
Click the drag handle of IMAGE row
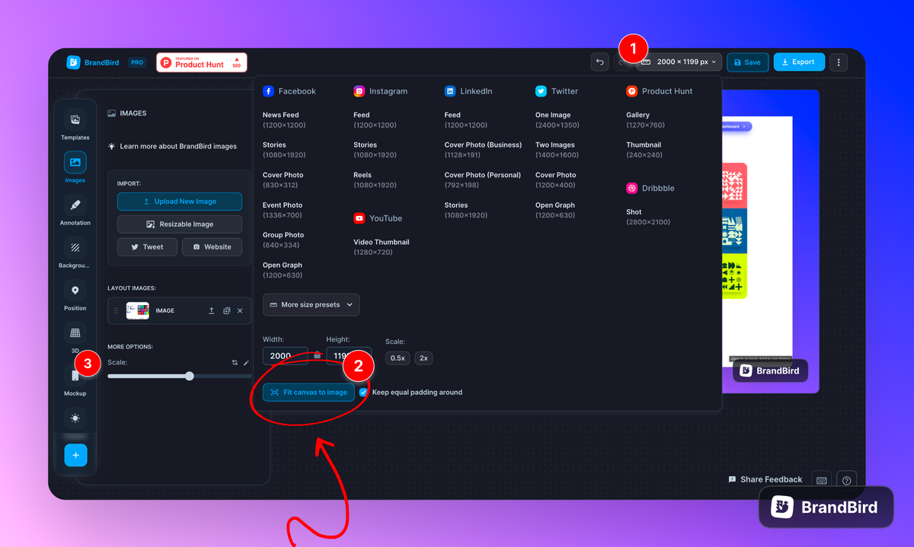click(117, 311)
